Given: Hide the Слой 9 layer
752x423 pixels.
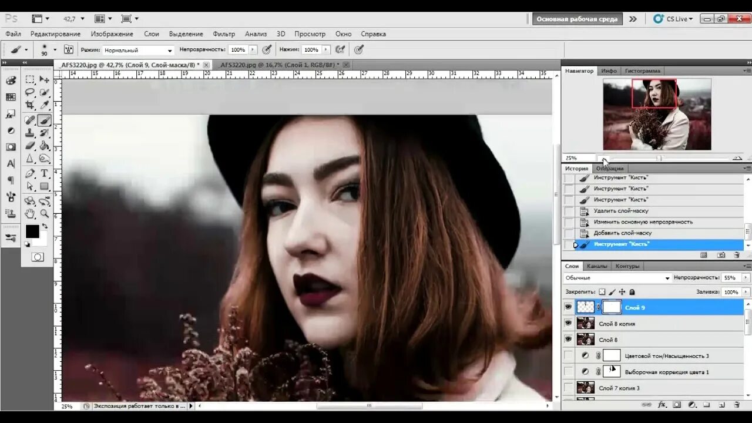Looking at the screenshot, I should pos(568,307).
